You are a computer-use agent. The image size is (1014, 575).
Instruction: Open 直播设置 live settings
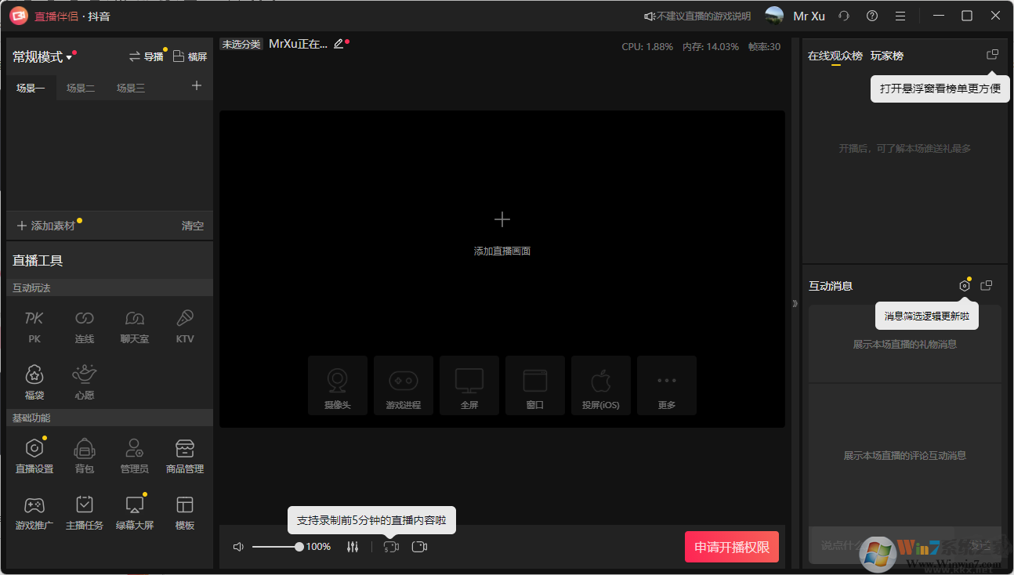point(34,456)
